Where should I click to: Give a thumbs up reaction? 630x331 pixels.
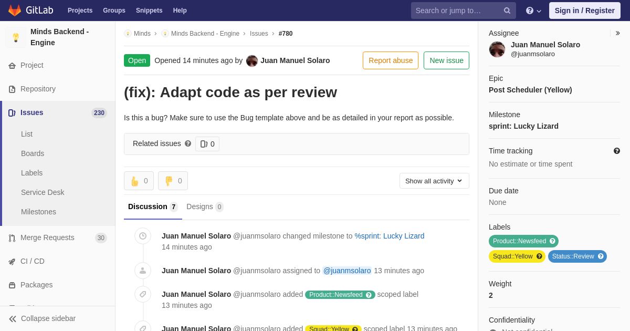[139, 181]
